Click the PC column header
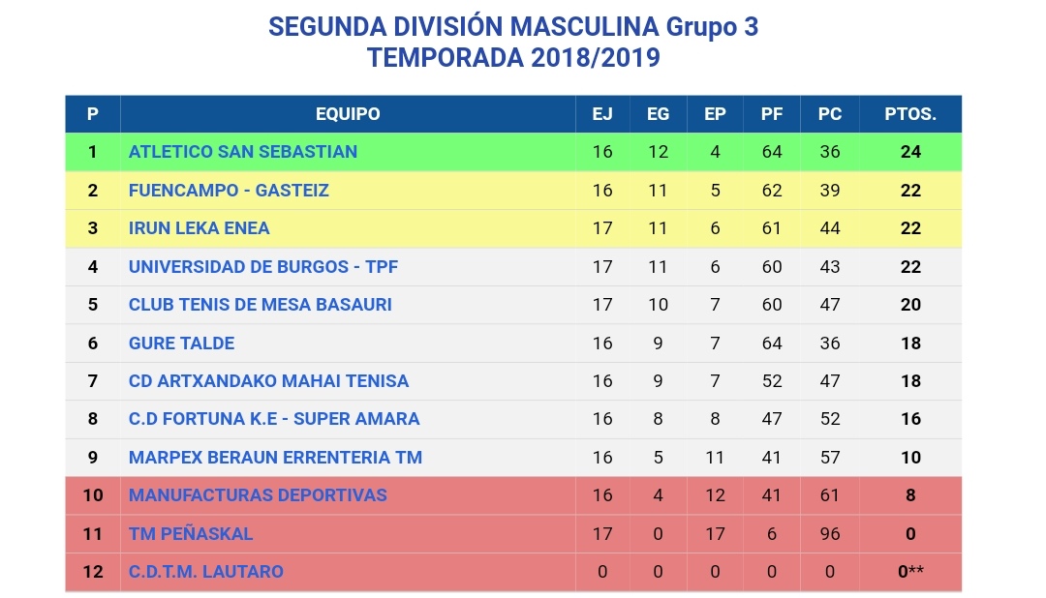The height and width of the screenshot is (598, 1046). click(830, 114)
